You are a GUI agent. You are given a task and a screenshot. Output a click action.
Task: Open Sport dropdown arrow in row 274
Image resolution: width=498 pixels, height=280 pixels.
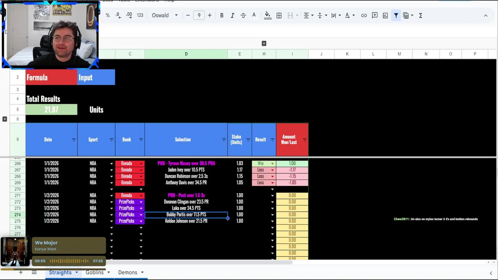[111, 215]
